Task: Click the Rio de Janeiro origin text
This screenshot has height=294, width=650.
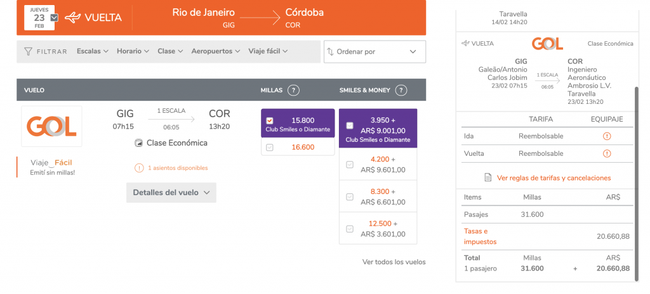Action: point(204,13)
